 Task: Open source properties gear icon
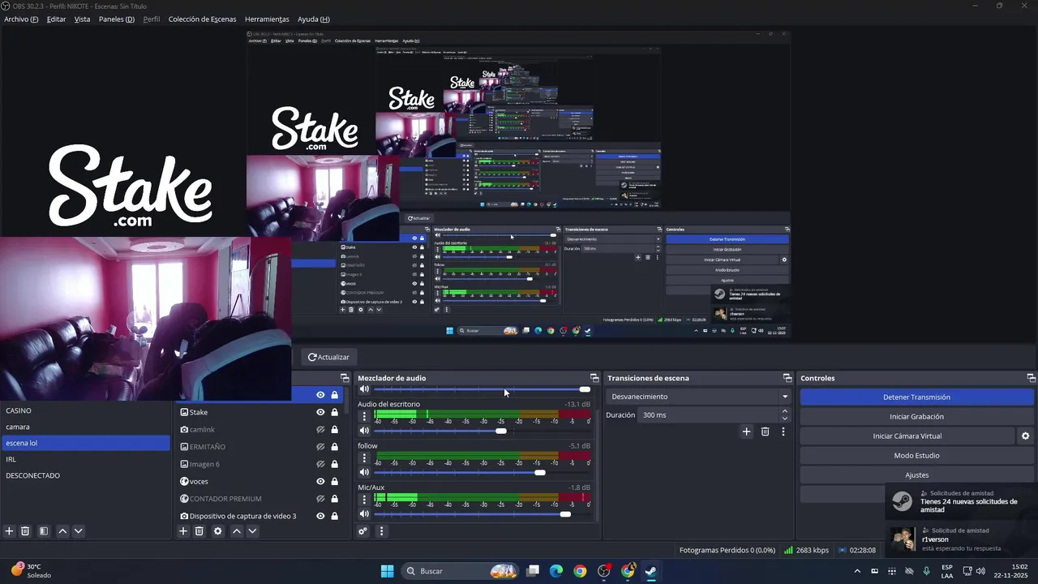[x=217, y=531]
